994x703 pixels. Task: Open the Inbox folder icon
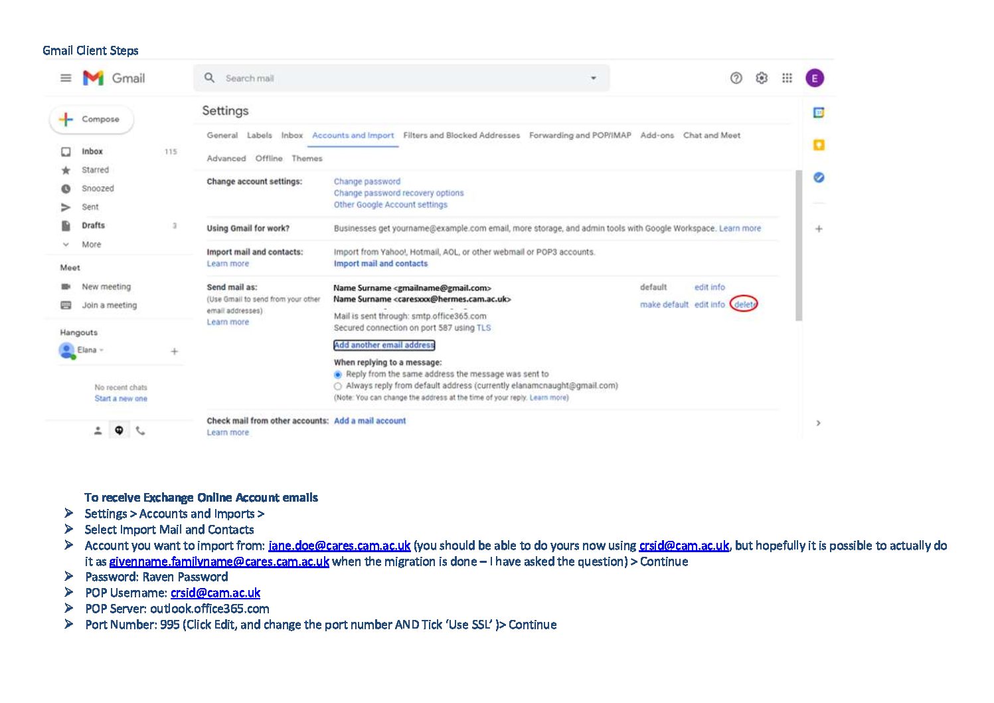[x=66, y=151]
